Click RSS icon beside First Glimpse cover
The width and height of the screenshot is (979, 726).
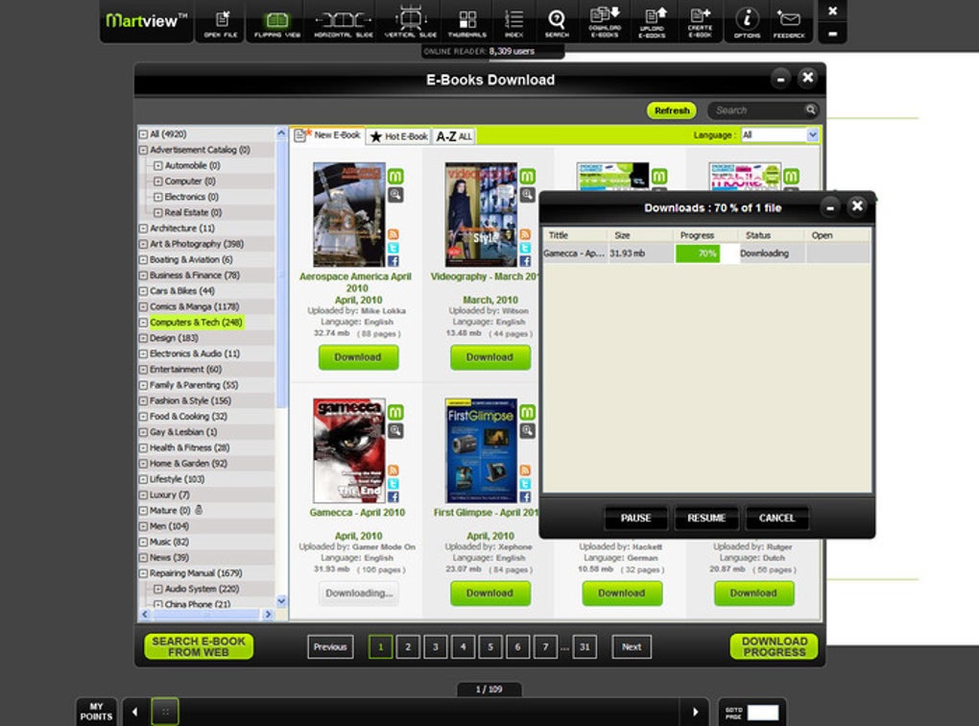[x=525, y=470]
